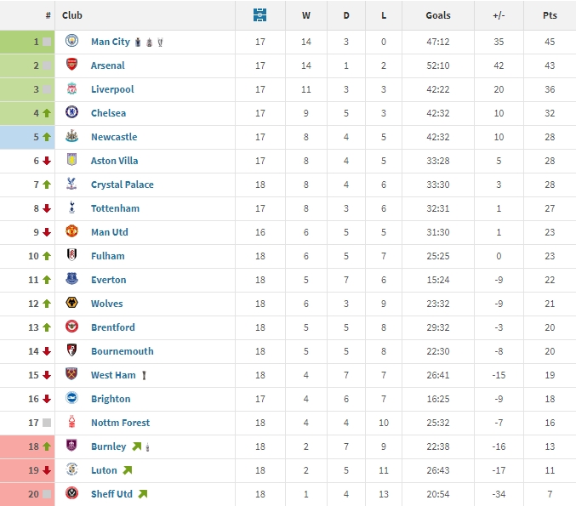Click the Tottenham club crest icon
This screenshot has width=576, height=506.
pyautogui.click(x=71, y=208)
